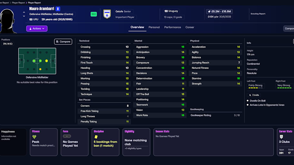
Task: Click the Stamina attribute row
Action: 215,78
